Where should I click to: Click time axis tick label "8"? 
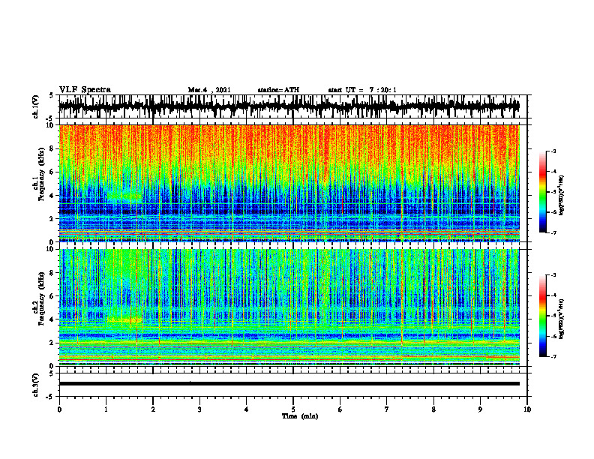pos(433,409)
